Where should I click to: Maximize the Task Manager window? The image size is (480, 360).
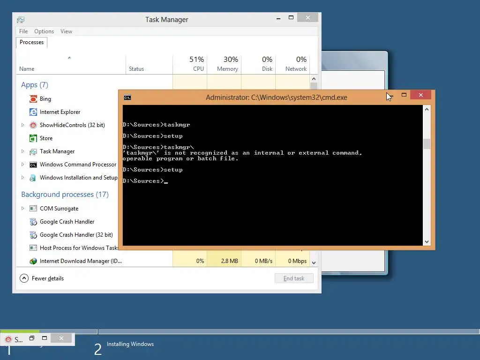291,18
